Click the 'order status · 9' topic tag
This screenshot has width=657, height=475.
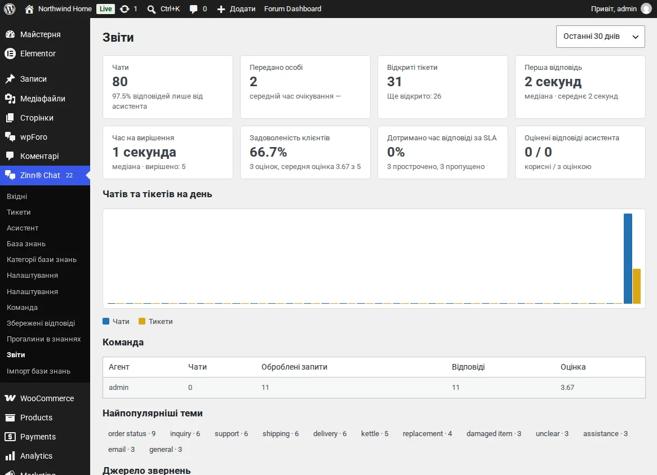(x=131, y=433)
